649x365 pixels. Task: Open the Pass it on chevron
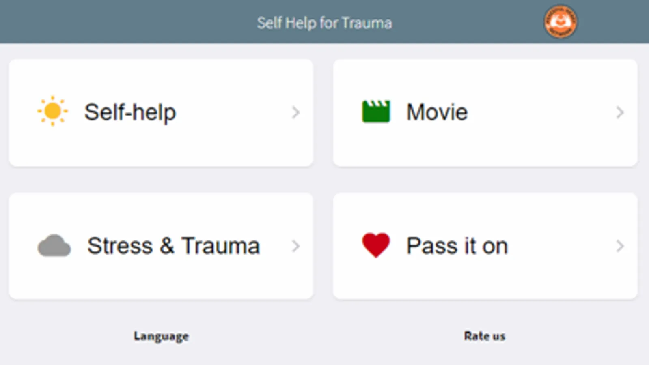[x=620, y=246]
